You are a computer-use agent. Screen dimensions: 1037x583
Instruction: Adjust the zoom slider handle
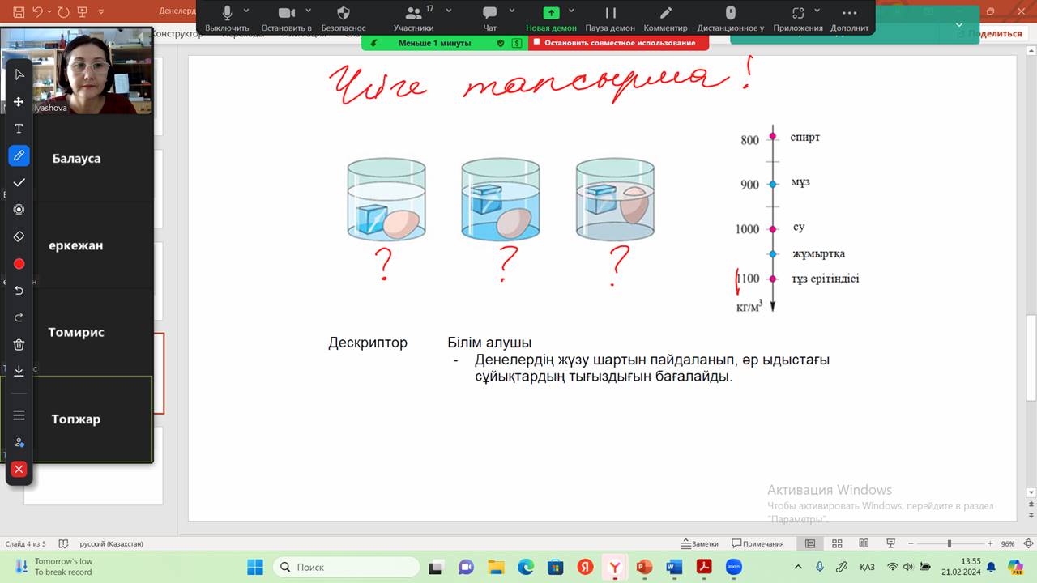949,543
